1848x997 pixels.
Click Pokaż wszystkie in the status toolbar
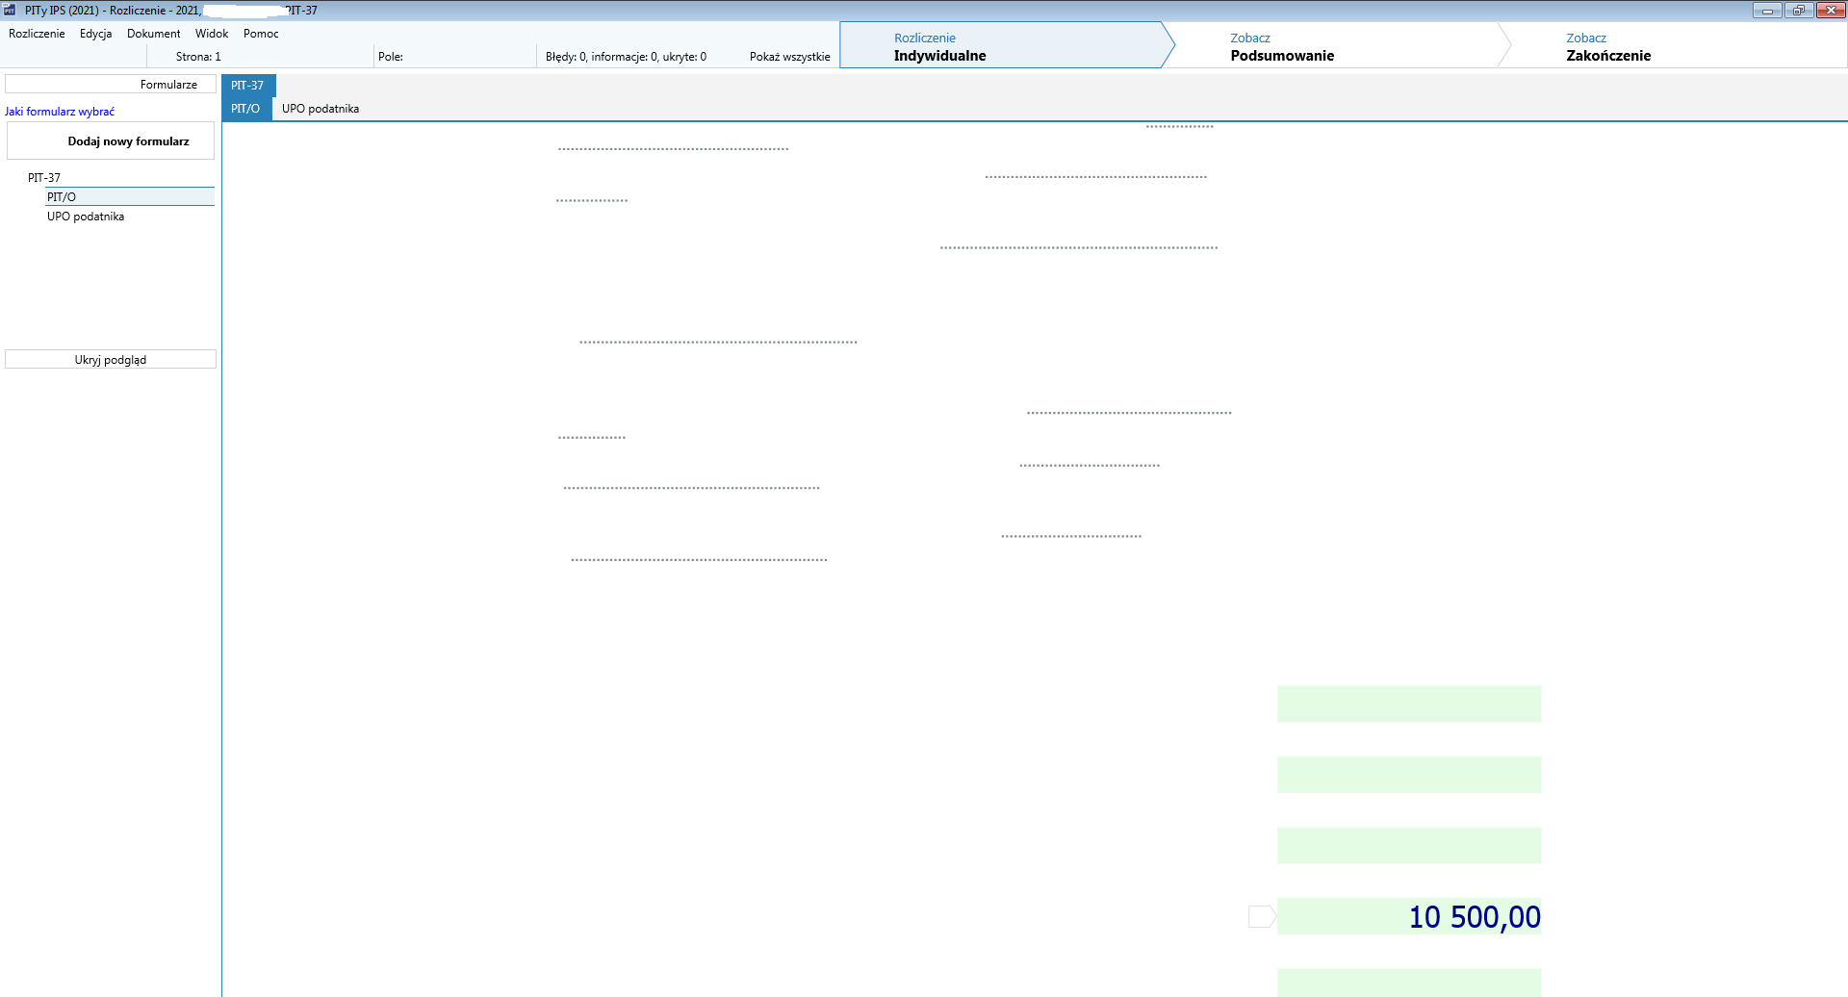point(789,57)
